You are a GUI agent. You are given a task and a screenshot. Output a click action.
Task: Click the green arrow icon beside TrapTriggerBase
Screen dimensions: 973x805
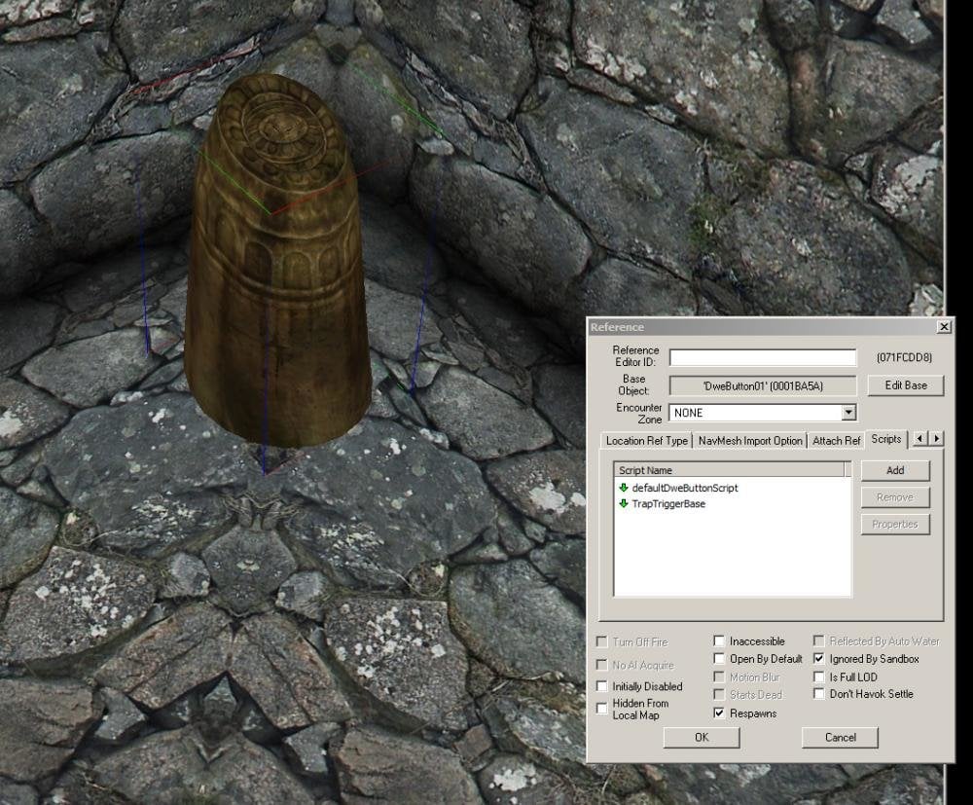click(x=623, y=503)
